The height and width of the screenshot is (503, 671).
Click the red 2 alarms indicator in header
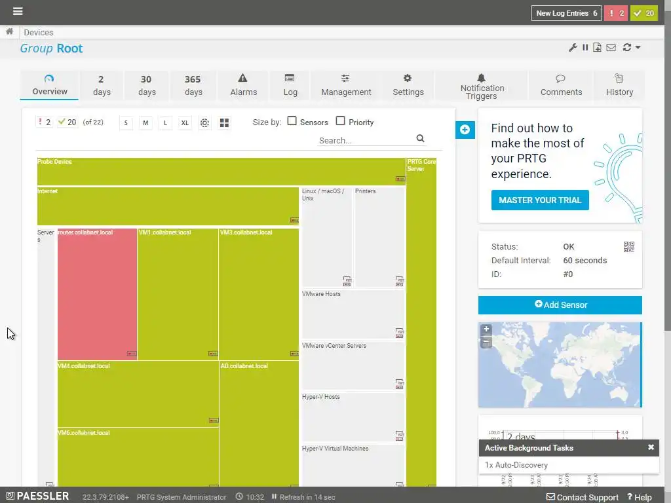615,13
